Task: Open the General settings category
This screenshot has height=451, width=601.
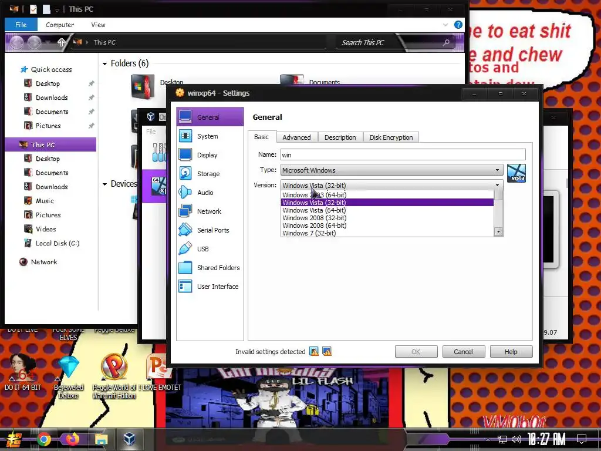Action: click(x=210, y=117)
